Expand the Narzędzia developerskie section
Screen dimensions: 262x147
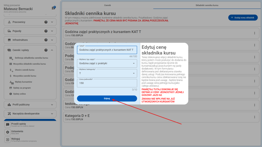(x=30, y=114)
